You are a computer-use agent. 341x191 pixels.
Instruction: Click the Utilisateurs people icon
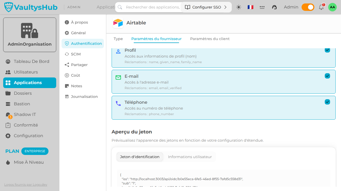pos(8,72)
